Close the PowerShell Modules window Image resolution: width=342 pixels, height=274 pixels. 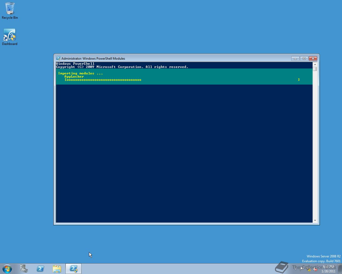313,58
